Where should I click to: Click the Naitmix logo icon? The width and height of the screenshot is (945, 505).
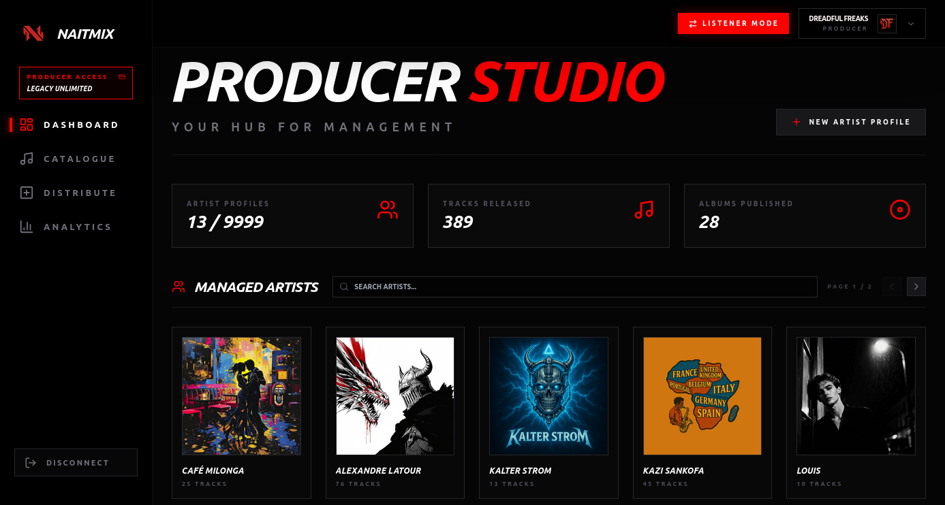(32, 33)
